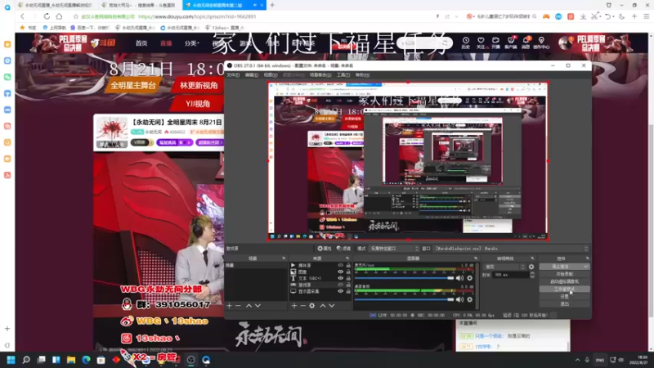
Task: Click OBS 退出 exit button
Action: tap(564, 304)
